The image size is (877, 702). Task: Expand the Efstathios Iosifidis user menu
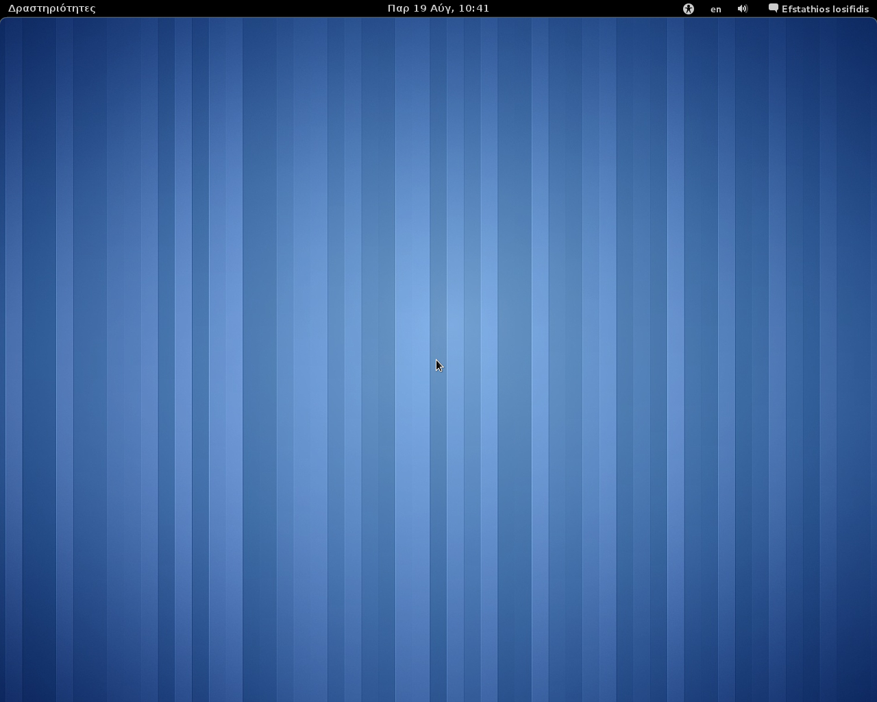tap(824, 9)
